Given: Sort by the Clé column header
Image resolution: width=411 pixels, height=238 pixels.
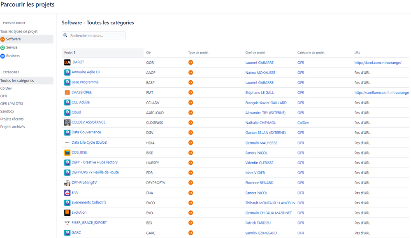Looking at the screenshot, I should point(149,52).
